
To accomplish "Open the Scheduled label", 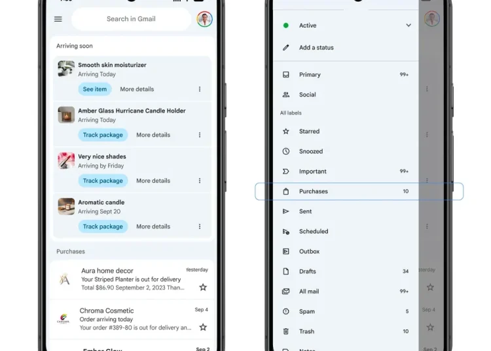I will coord(314,231).
